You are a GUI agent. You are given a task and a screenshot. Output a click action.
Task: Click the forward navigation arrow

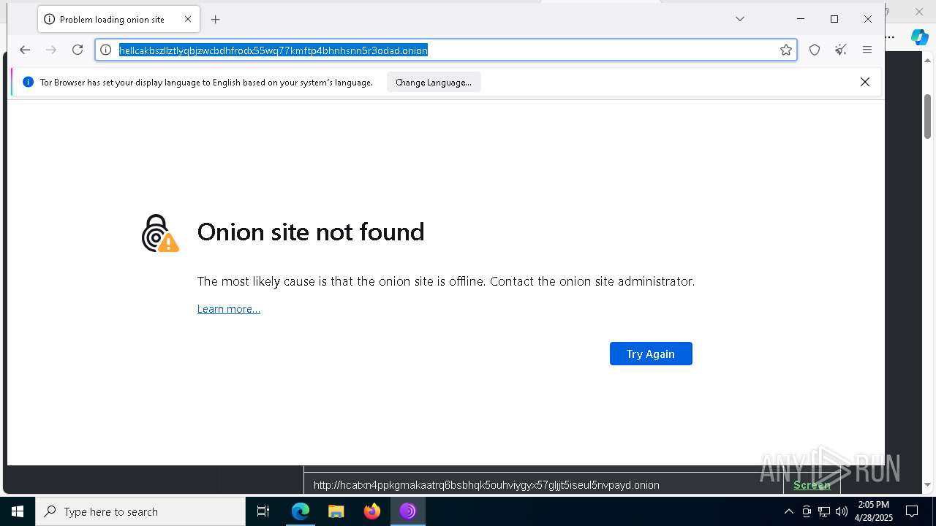click(51, 50)
